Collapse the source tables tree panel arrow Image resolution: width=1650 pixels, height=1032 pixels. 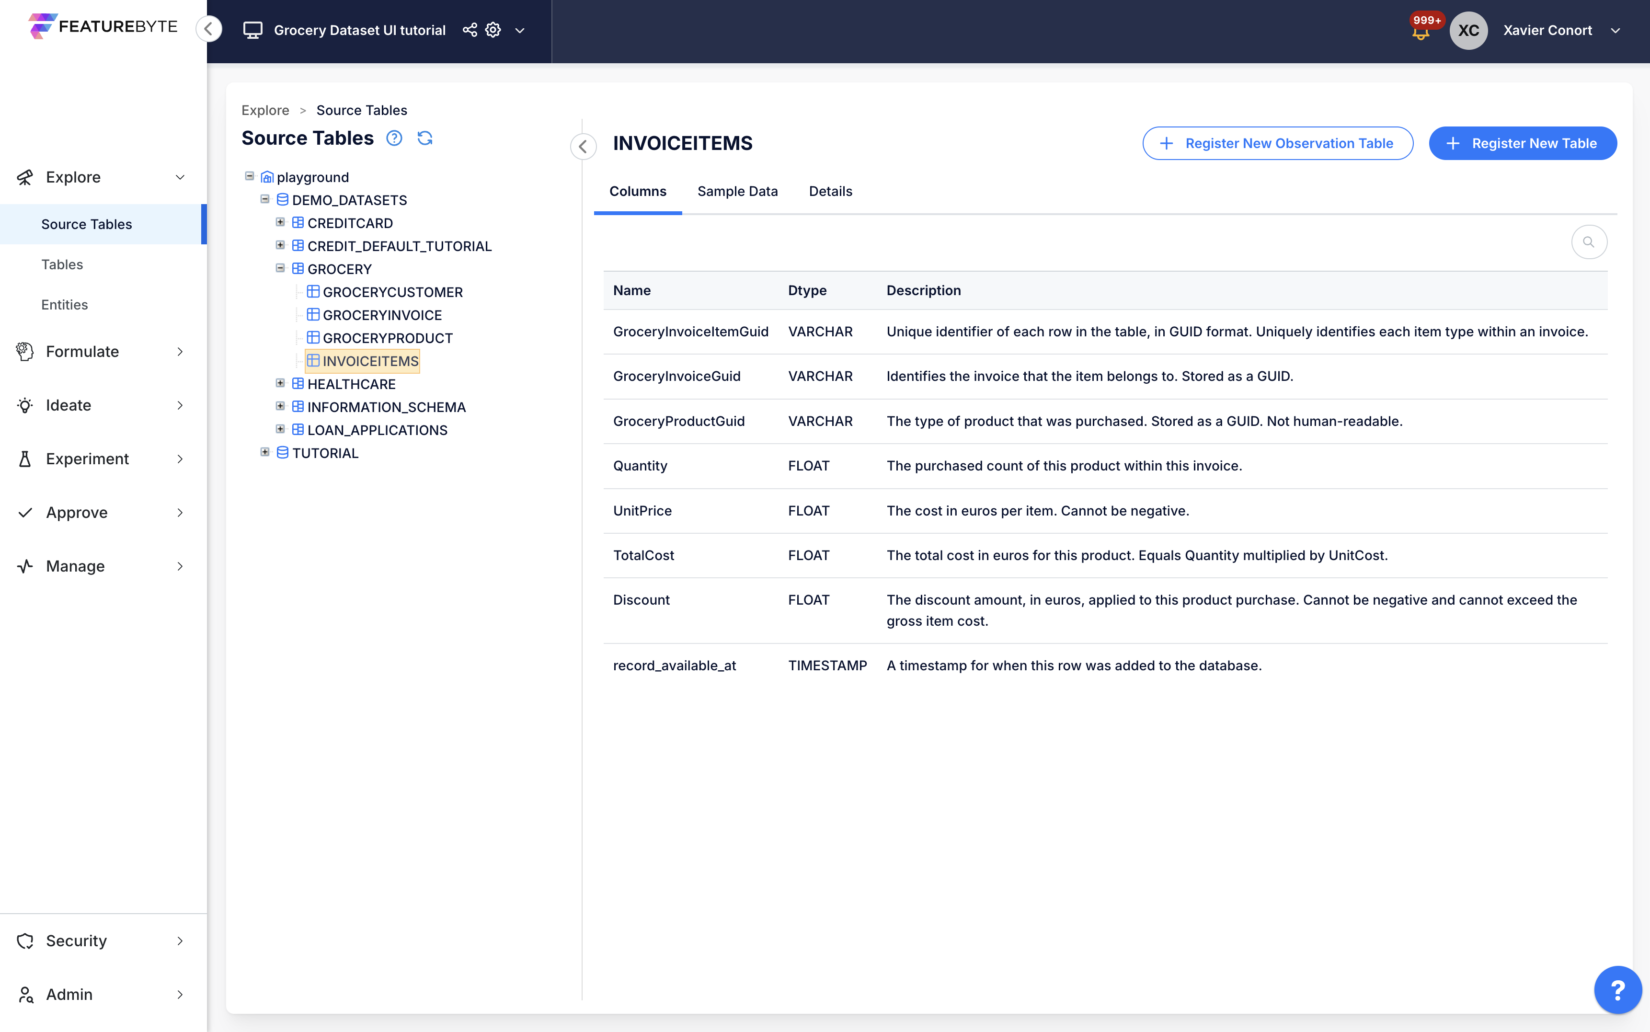pos(583,146)
